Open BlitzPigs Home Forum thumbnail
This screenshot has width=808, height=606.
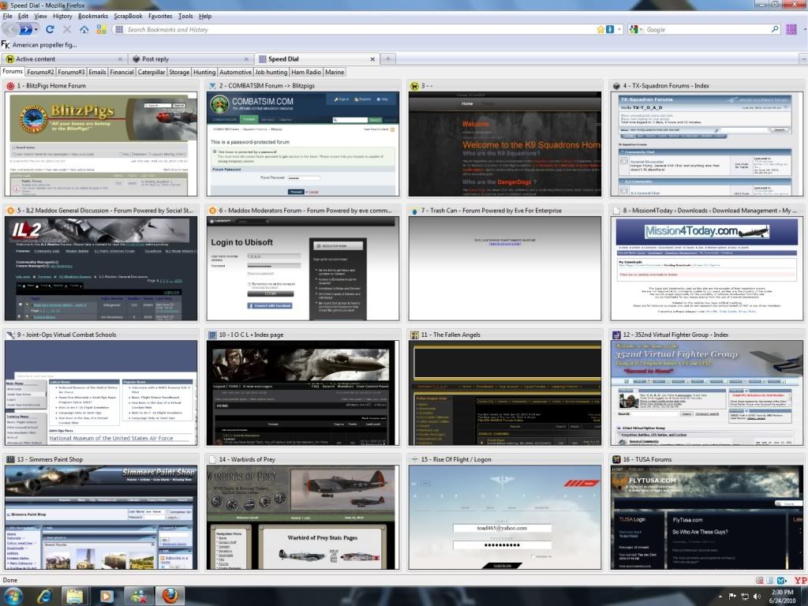(101, 144)
